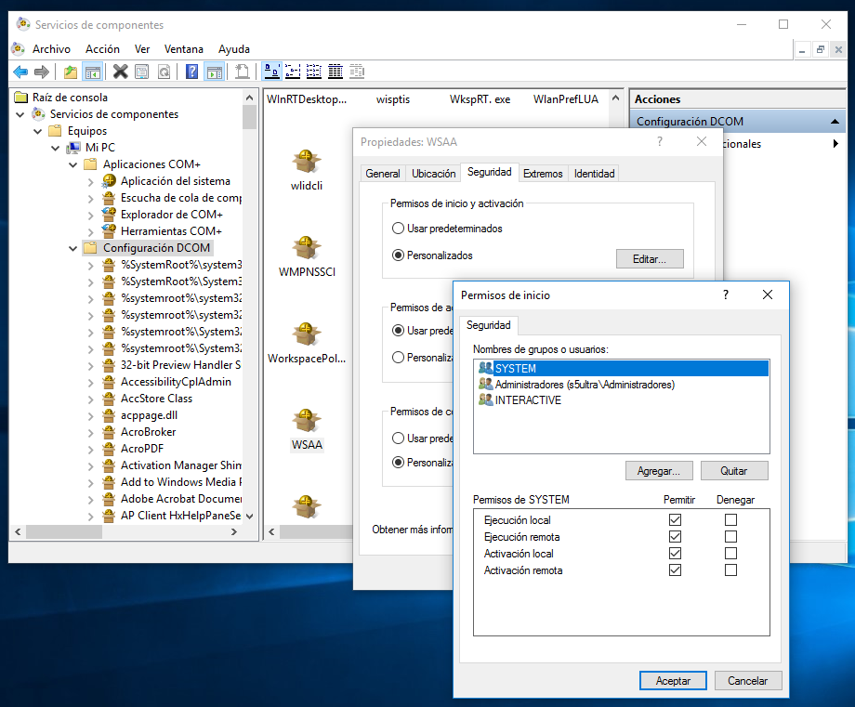Screen dimensions: 855x707
Task: Select the Administradores group in the list
Action: pos(585,384)
